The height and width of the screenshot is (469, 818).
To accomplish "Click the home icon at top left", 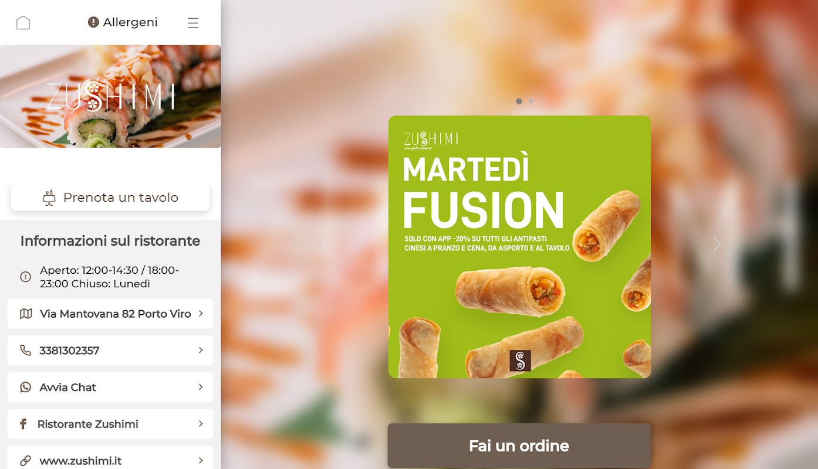I will pos(23,23).
